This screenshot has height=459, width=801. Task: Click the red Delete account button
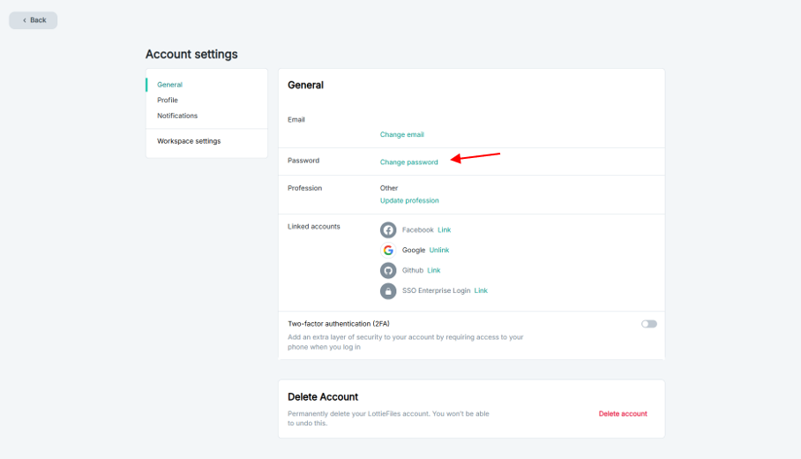pyautogui.click(x=623, y=414)
